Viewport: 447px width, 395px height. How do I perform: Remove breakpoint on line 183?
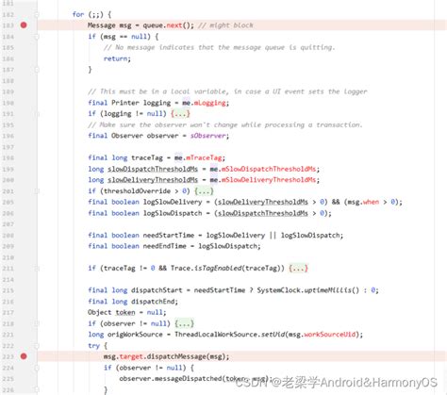pos(24,25)
